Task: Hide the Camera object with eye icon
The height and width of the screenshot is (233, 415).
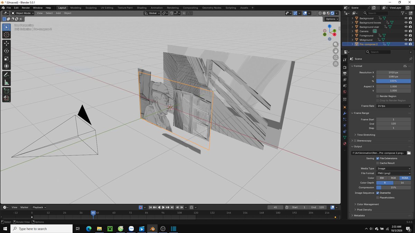Action: (x=406, y=31)
